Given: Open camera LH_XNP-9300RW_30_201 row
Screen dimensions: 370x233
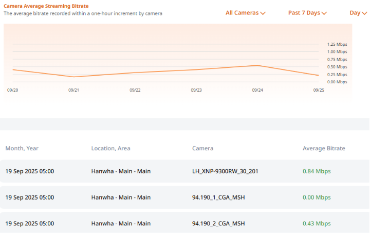Looking at the screenshot, I should tap(225, 171).
